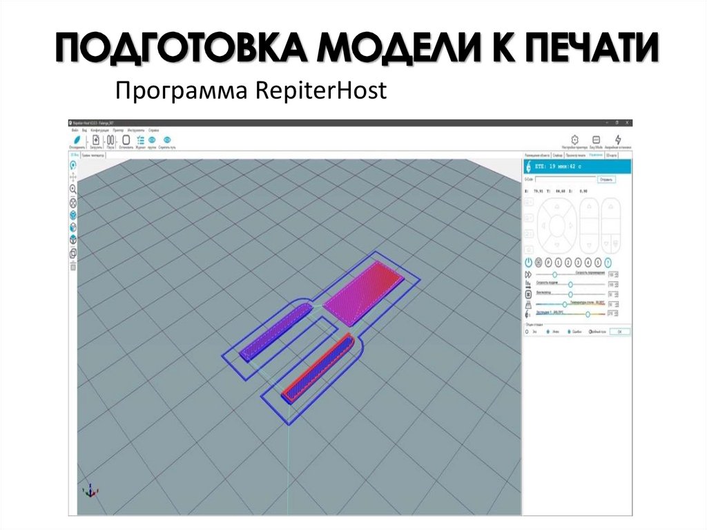Image resolution: width=707 pixels, height=530 pixels.
Task: Select the first cube view icon
Action: (x=73, y=215)
